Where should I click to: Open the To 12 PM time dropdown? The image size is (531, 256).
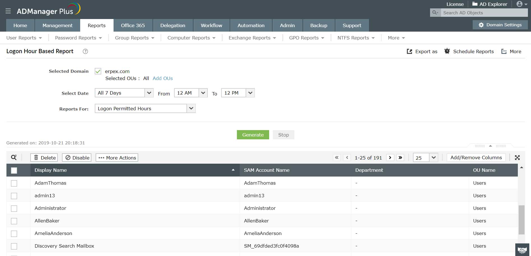point(238,93)
